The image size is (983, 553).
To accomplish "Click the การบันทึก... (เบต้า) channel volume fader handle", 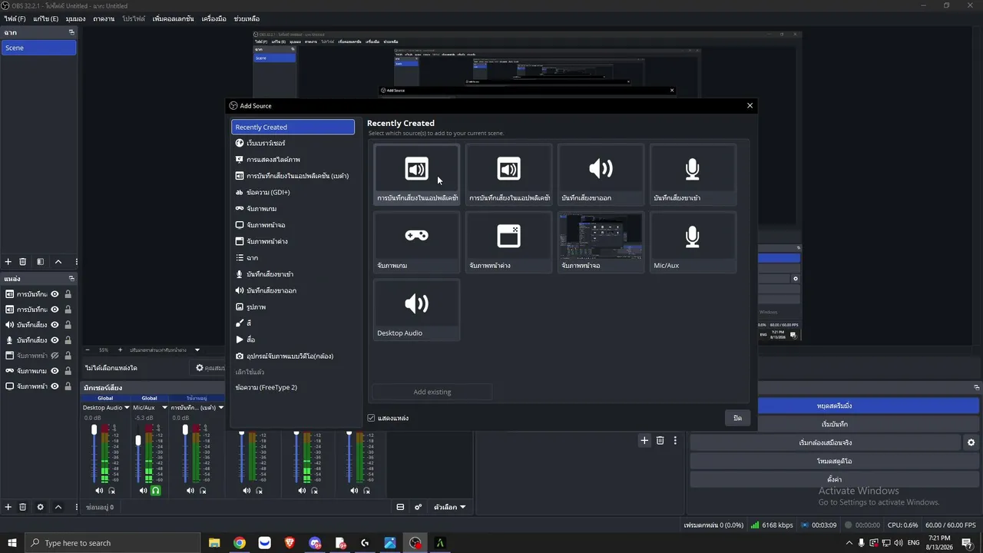I will point(185,429).
